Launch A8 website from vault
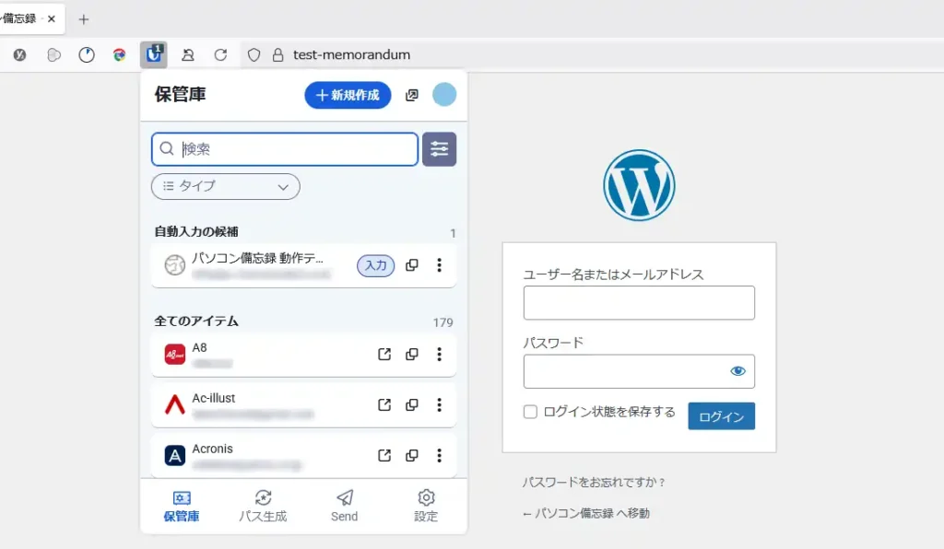This screenshot has height=549, width=944. coord(384,354)
